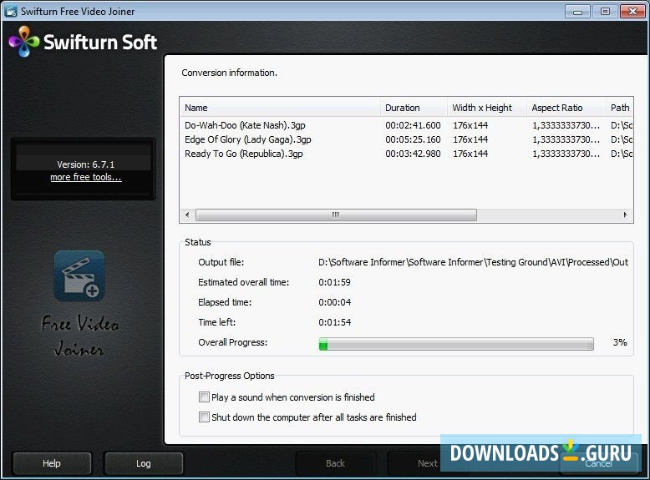Image resolution: width=650 pixels, height=480 pixels.
Task: Click the duration 00:03:42.980 cell
Action: pyautogui.click(x=413, y=154)
